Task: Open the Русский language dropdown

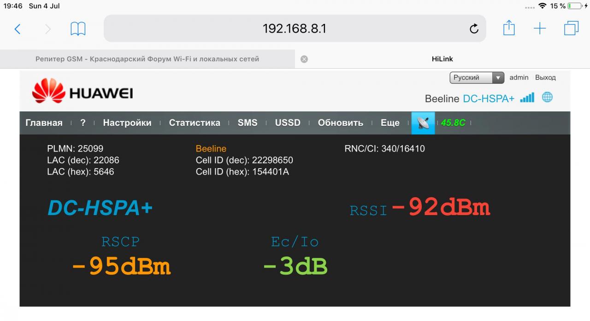Action: [477, 77]
